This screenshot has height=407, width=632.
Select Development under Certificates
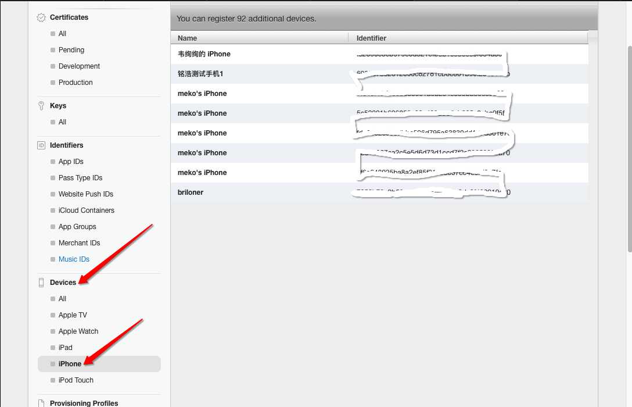point(79,66)
